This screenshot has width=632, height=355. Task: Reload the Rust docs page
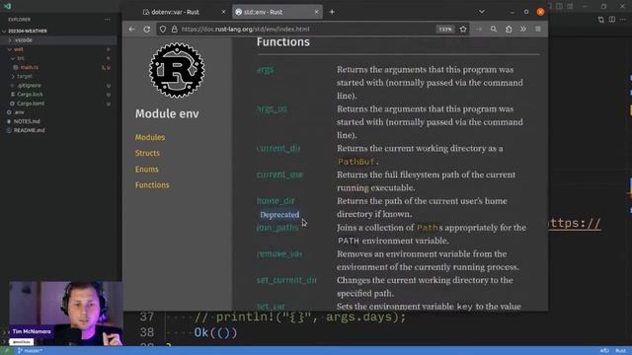tap(147, 29)
